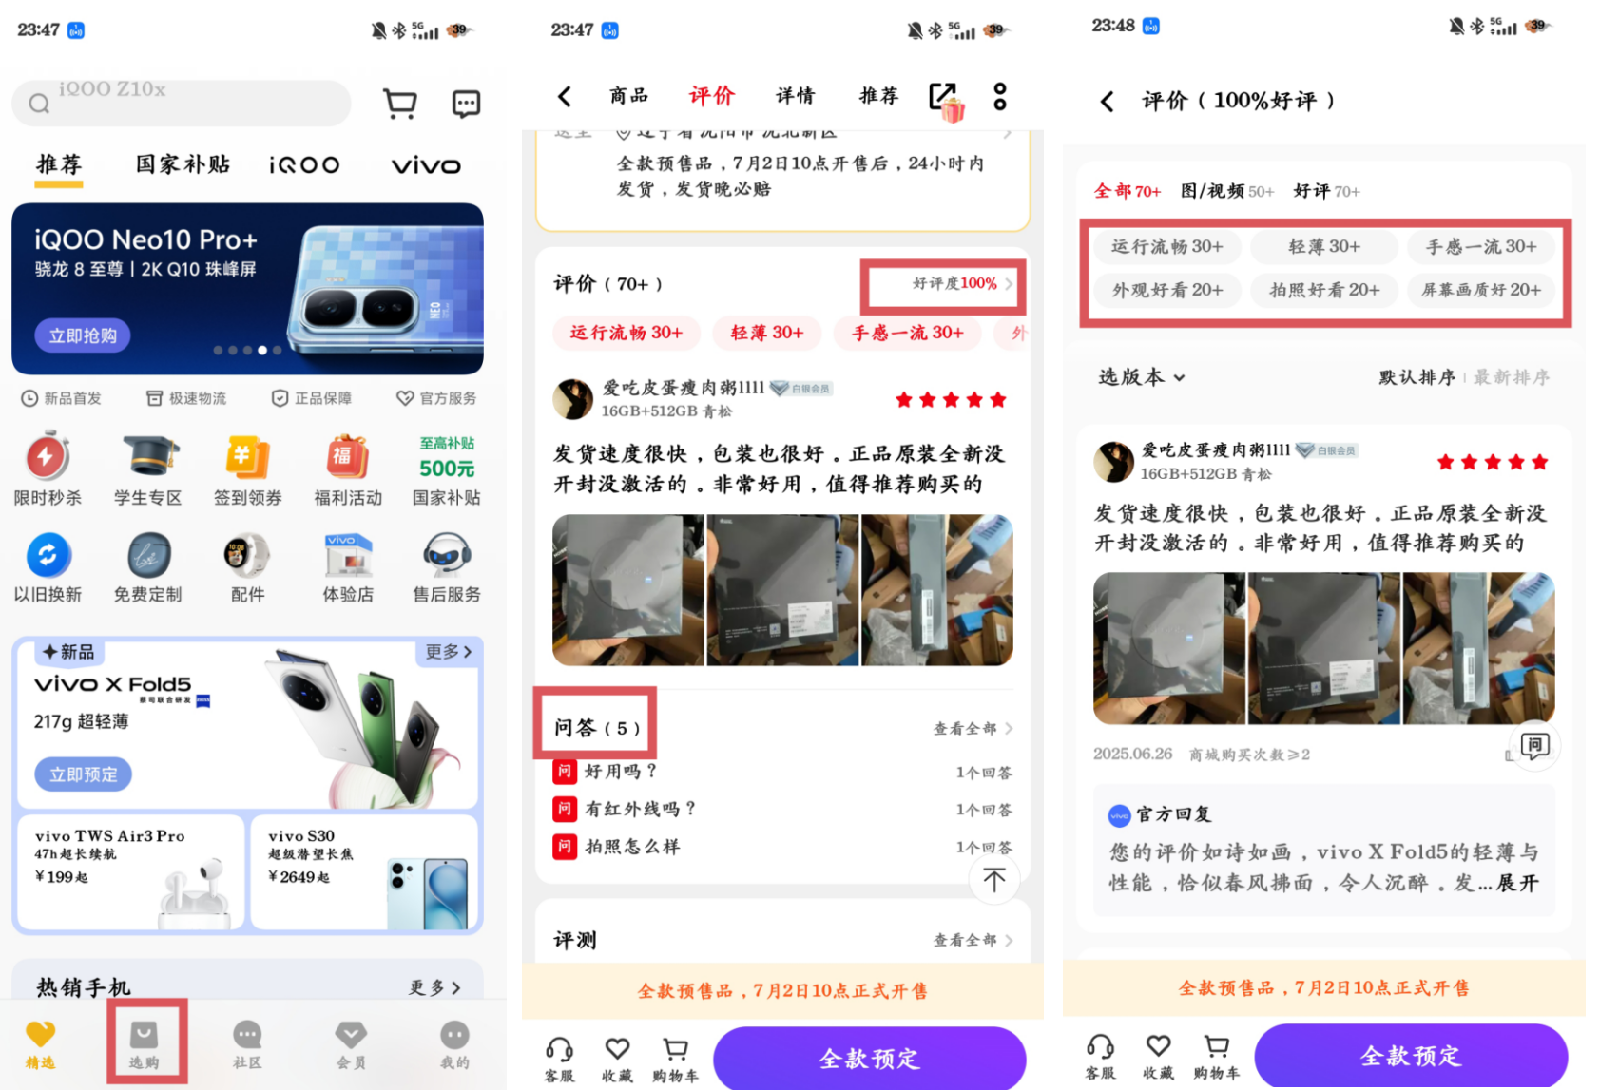Select the 图/视频 50+ filter
1600x1090 pixels.
coord(1227,191)
